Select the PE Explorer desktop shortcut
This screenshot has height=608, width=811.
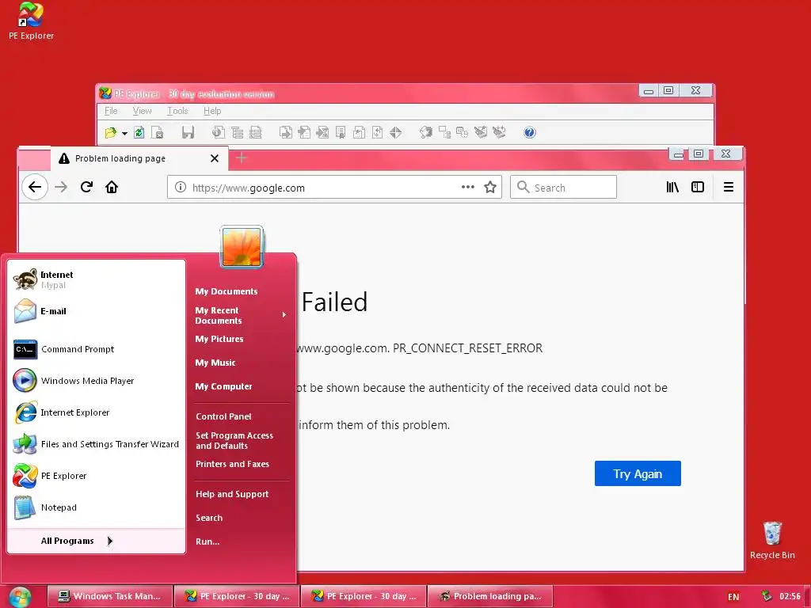(31, 21)
